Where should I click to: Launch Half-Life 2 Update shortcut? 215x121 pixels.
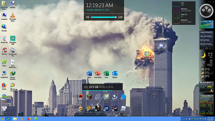(x=81, y=110)
